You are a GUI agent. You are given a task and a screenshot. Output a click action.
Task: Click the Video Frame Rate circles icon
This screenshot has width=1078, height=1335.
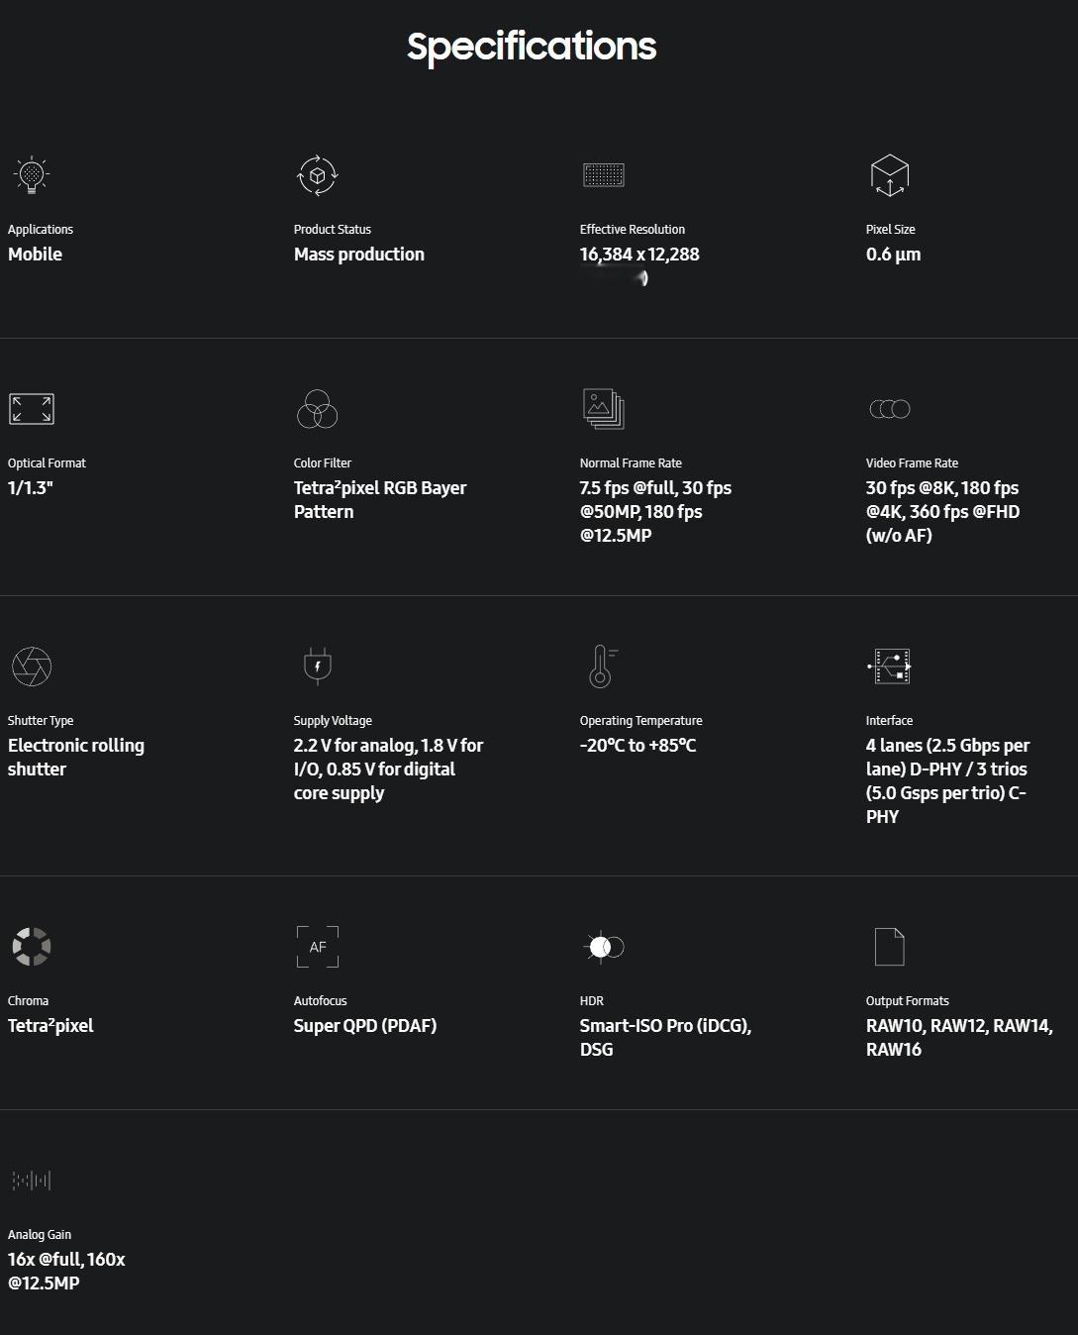(x=890, y=409)
